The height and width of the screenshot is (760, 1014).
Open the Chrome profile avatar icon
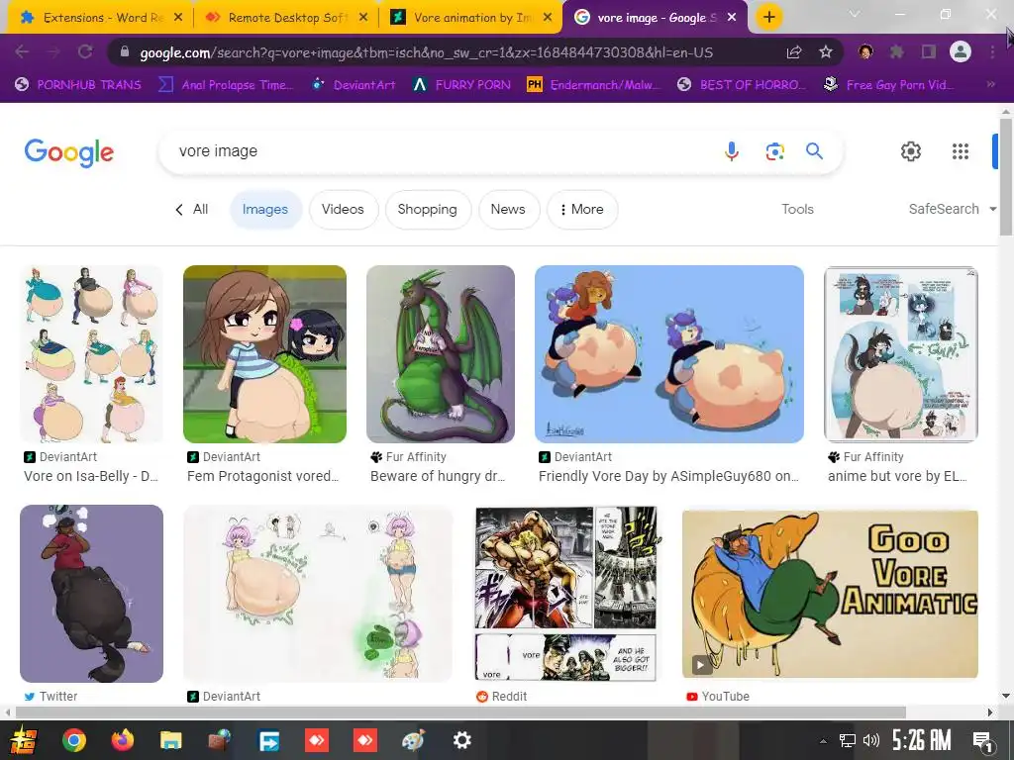(x=961, y=51)
